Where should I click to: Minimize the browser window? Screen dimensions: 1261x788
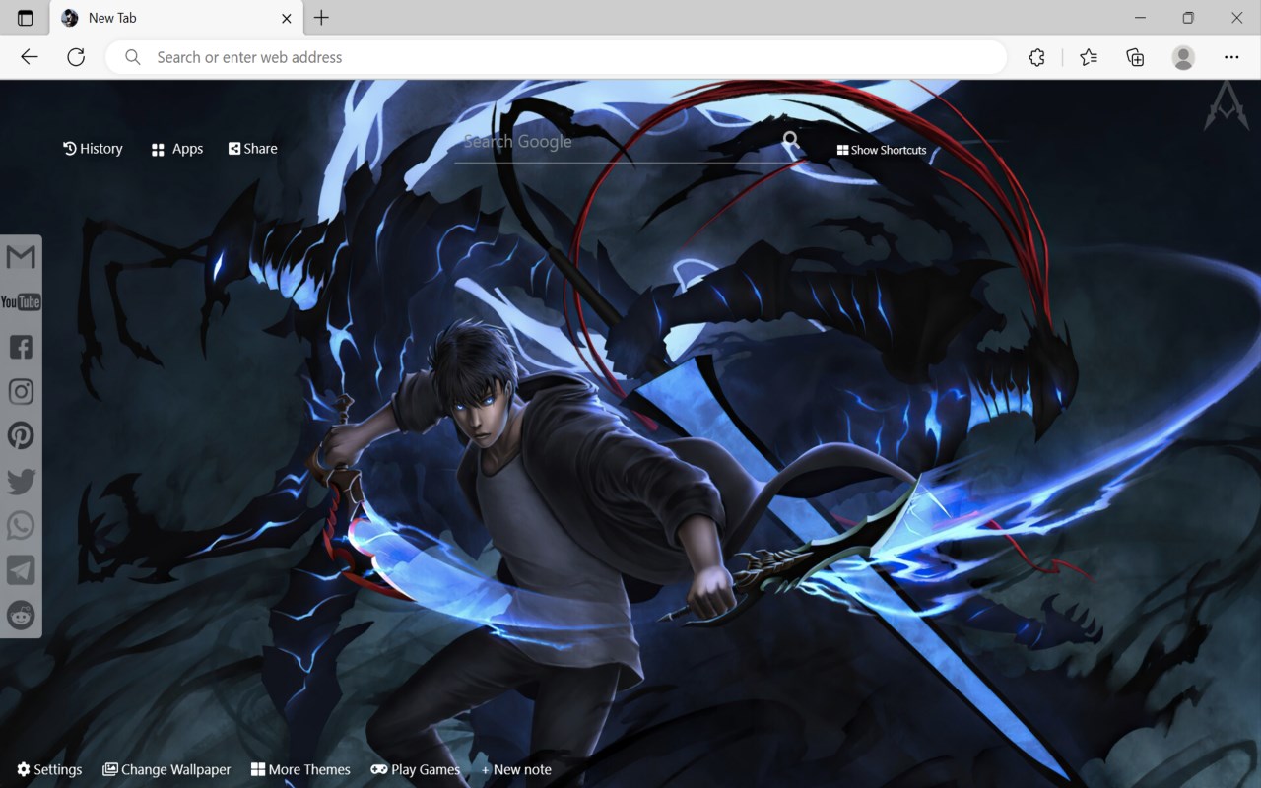(1141, 18)
